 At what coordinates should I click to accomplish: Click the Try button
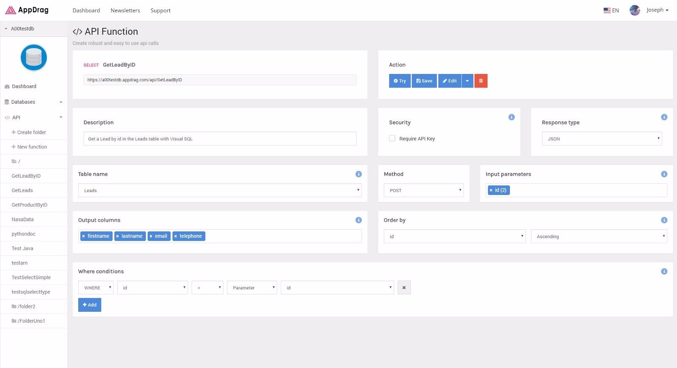click(399, 81)
